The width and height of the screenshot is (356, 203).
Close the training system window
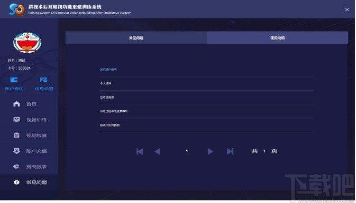click(347, 9)
